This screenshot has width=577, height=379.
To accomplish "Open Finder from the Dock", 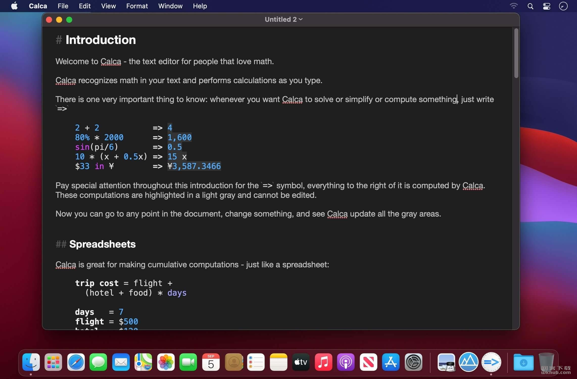I will 31,362.
